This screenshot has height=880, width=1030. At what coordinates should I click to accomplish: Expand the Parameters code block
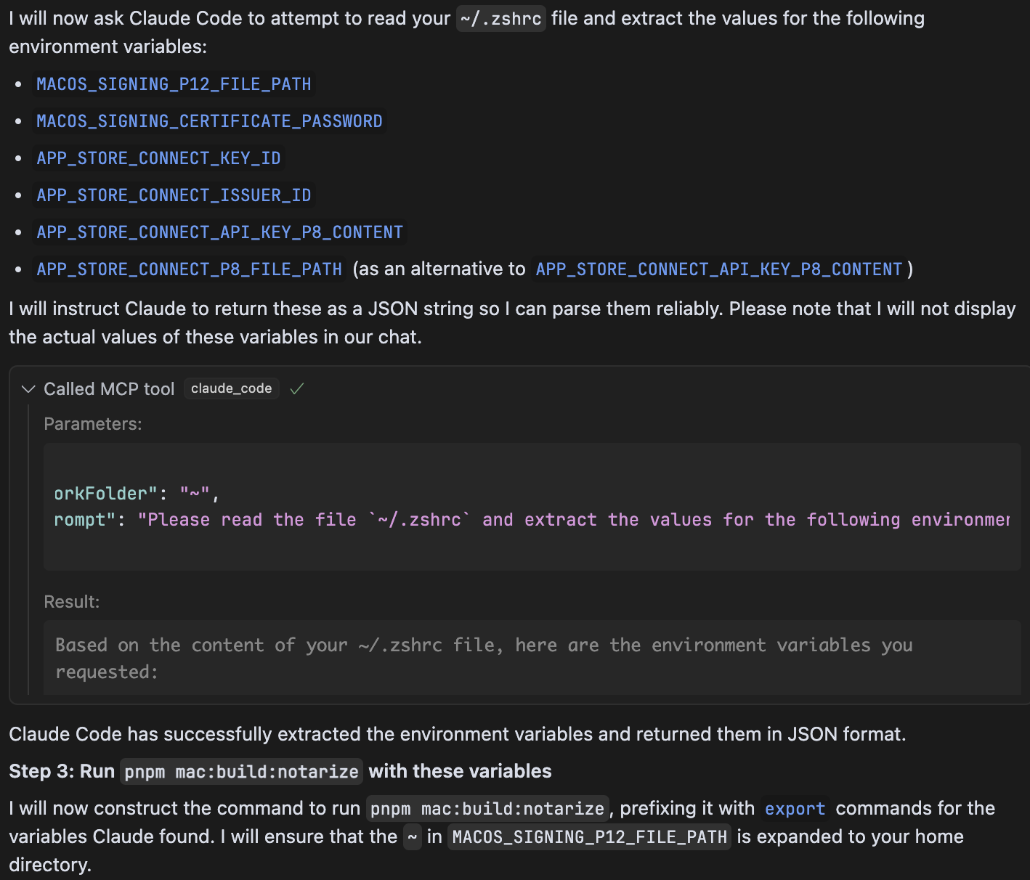point(93,423)
